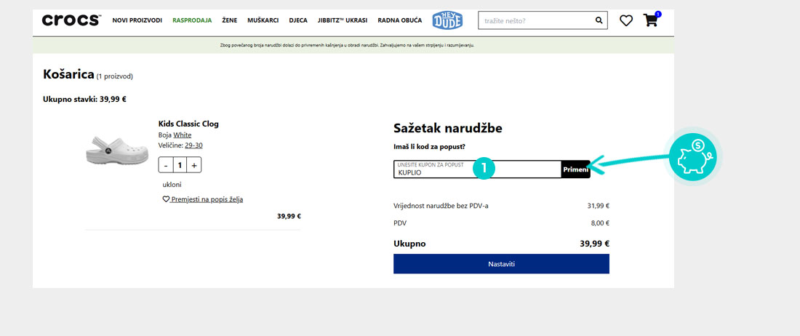Click ukloni to remove item

click(x=172, y=185)
